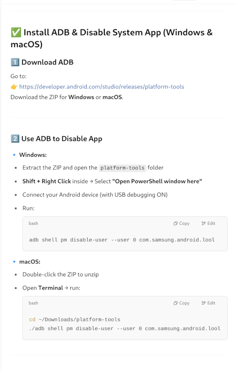Click the inline platform-tools code snippet
The image size is (237, 371).
pyautogui.click(x=122, y=168)
